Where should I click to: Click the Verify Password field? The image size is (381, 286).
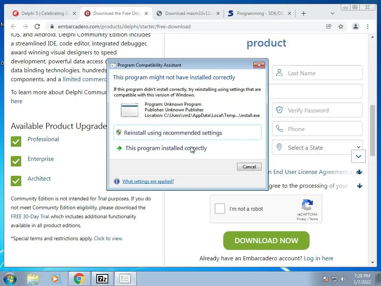(317, 110)
